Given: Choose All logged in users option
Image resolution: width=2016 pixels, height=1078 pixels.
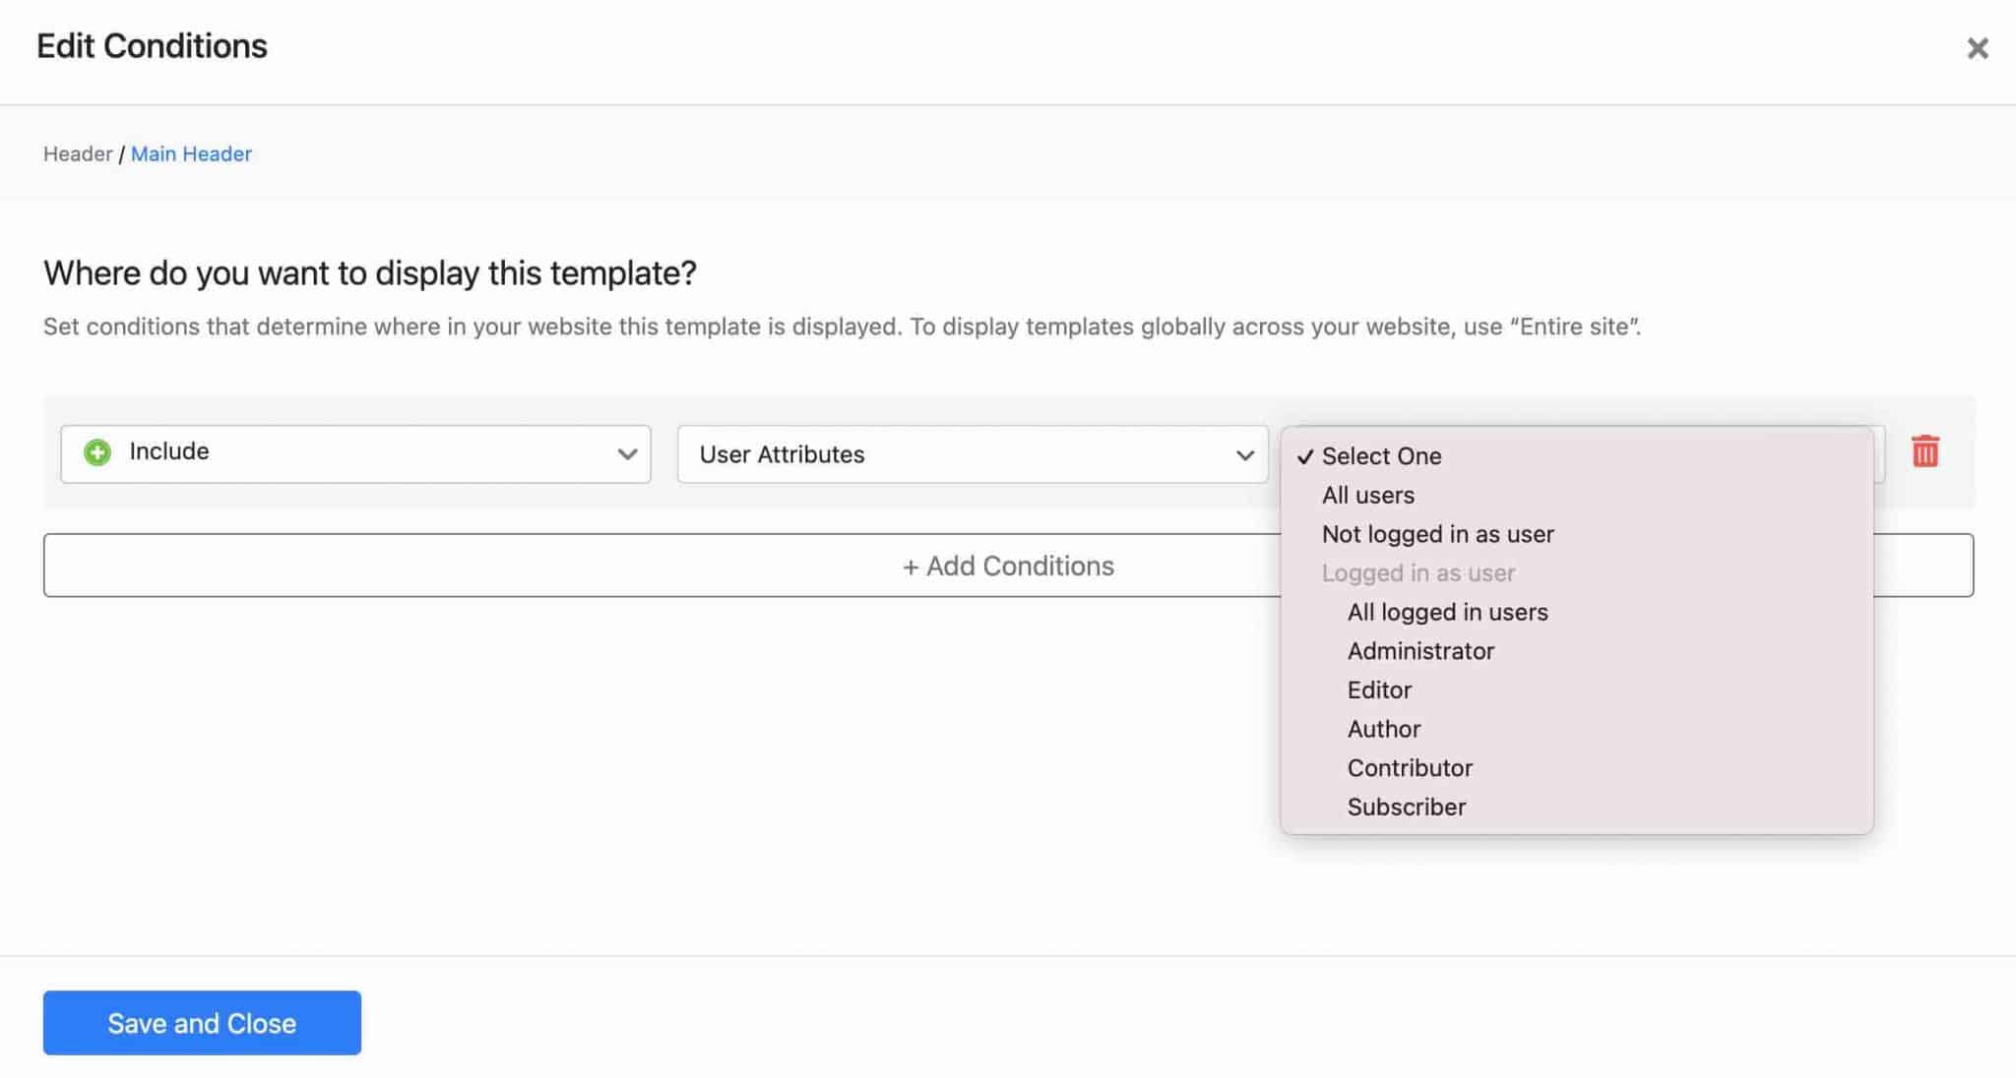Looking at the screenshot, I should tap(1447, 612).
